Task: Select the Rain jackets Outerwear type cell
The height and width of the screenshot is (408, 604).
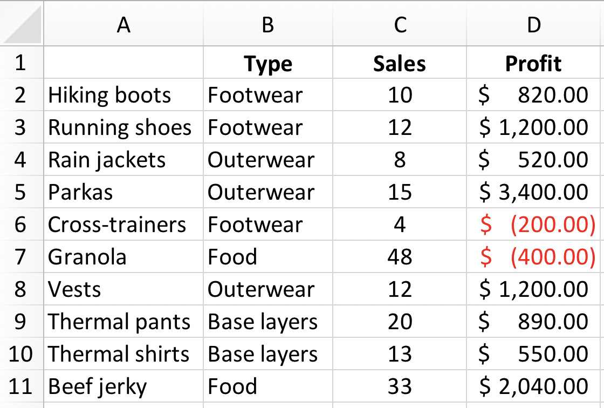Action: click(x=267, y=160)
